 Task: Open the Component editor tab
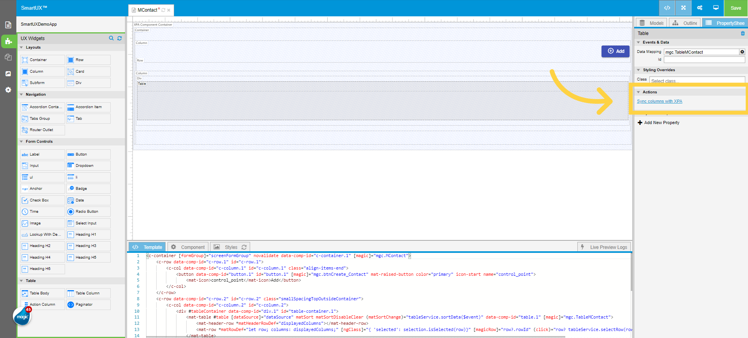pyautogui.click(x=188, y=247)
